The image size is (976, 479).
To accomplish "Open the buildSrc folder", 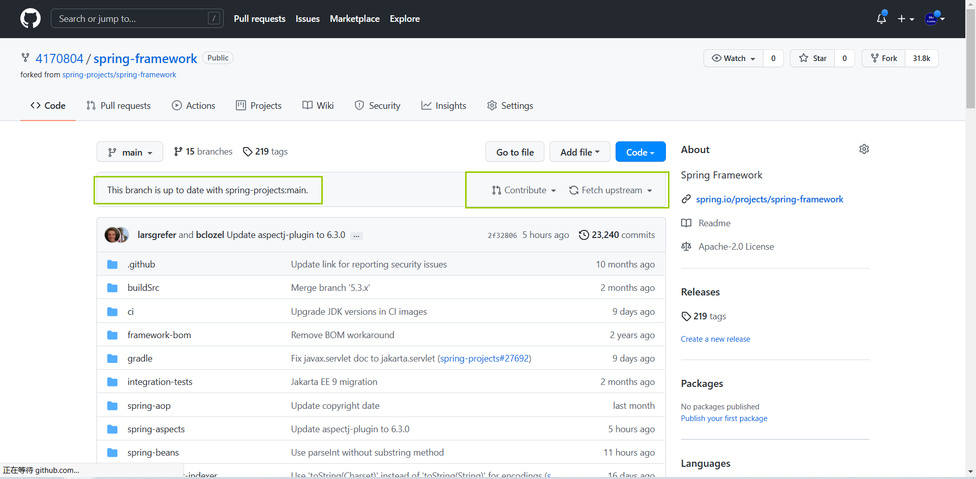I will coord(143,288).
